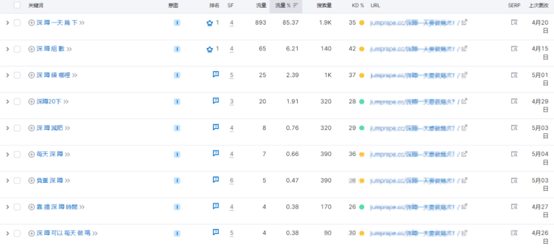Open external URL link for 深蹲組數 row

(x=464, y=49)
